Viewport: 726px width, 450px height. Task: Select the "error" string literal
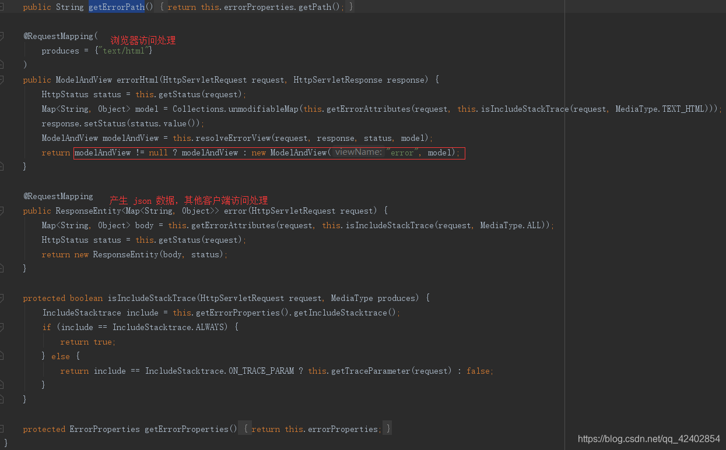(x=402, y=153)
